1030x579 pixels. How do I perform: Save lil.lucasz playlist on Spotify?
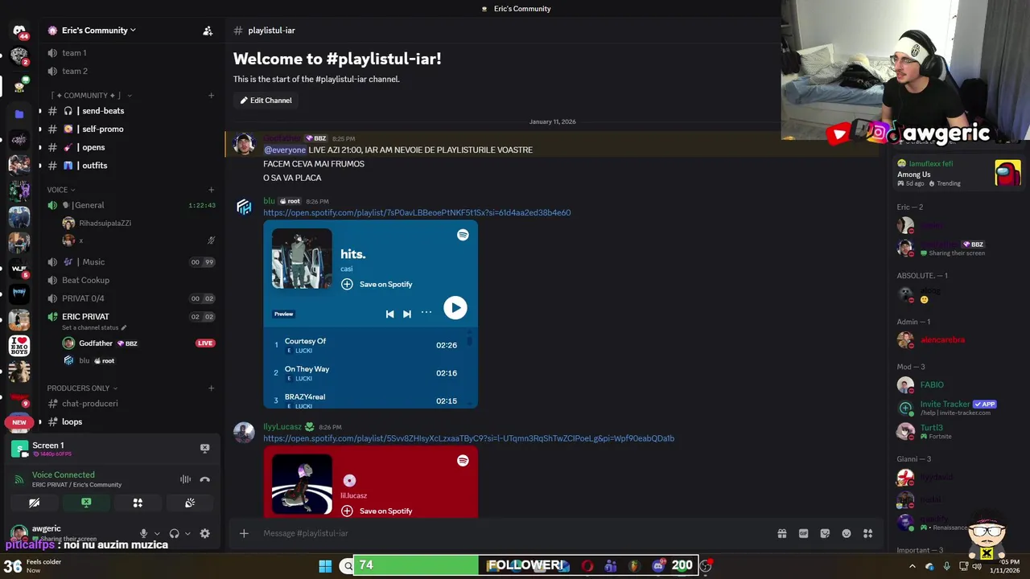pyautogui.click(x=377, y=511)
